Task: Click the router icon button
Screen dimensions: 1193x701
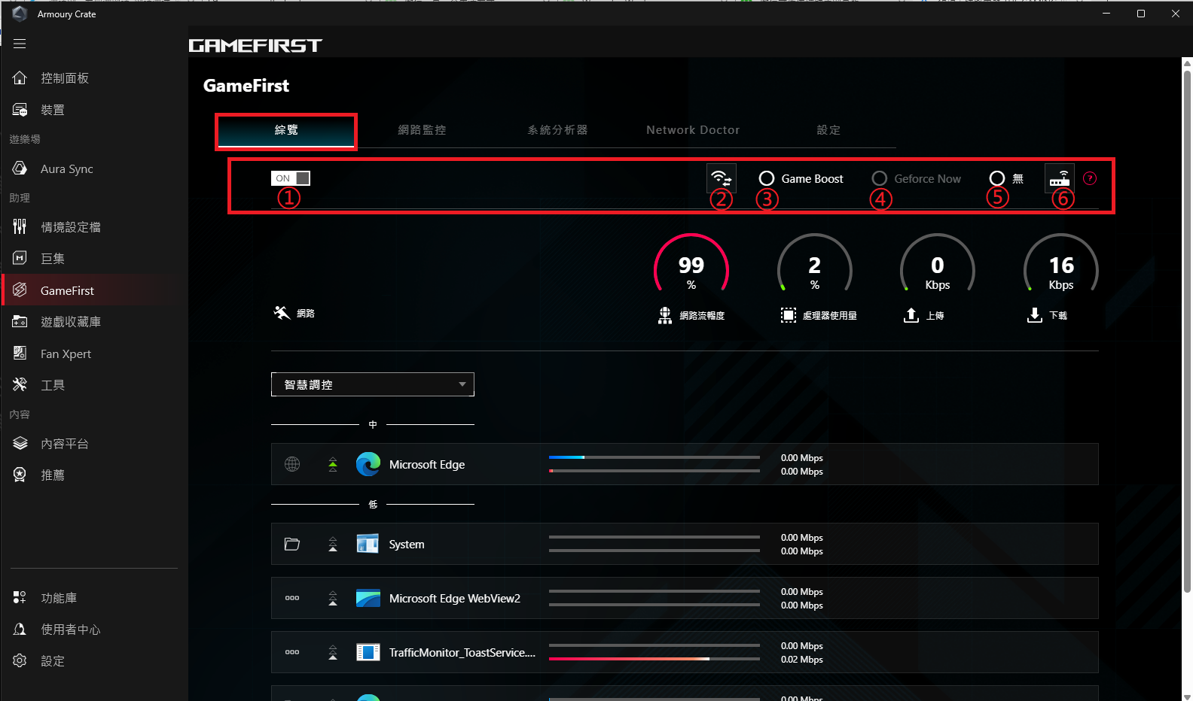Action: coord(1060,178)
